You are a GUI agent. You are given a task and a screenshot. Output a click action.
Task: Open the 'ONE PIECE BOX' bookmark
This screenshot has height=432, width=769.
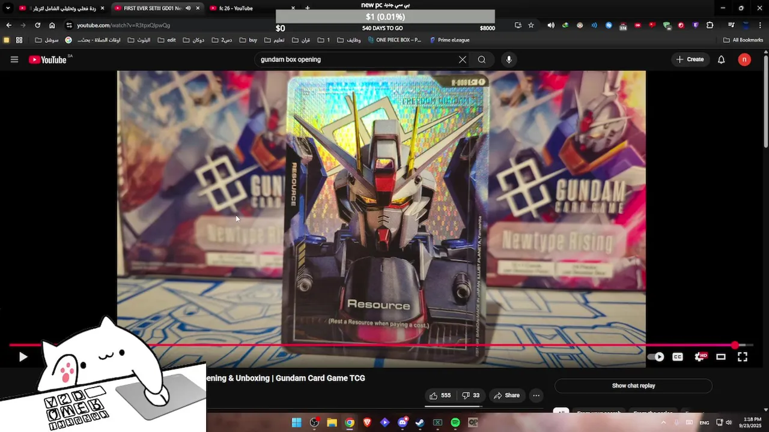pos(394,40)
